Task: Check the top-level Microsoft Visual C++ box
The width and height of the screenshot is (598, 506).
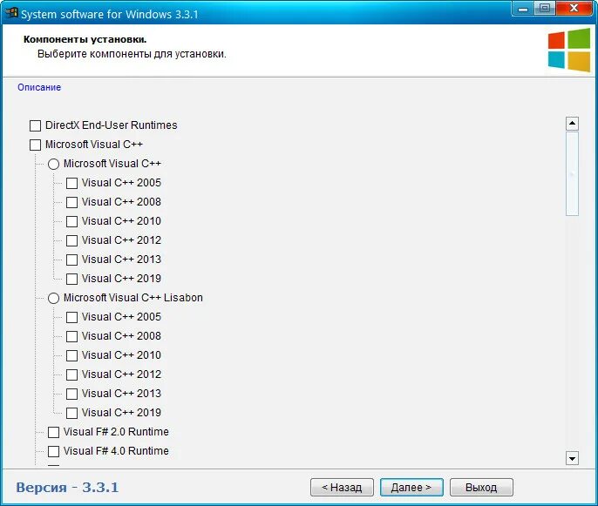Action: [x=35, y=145]
